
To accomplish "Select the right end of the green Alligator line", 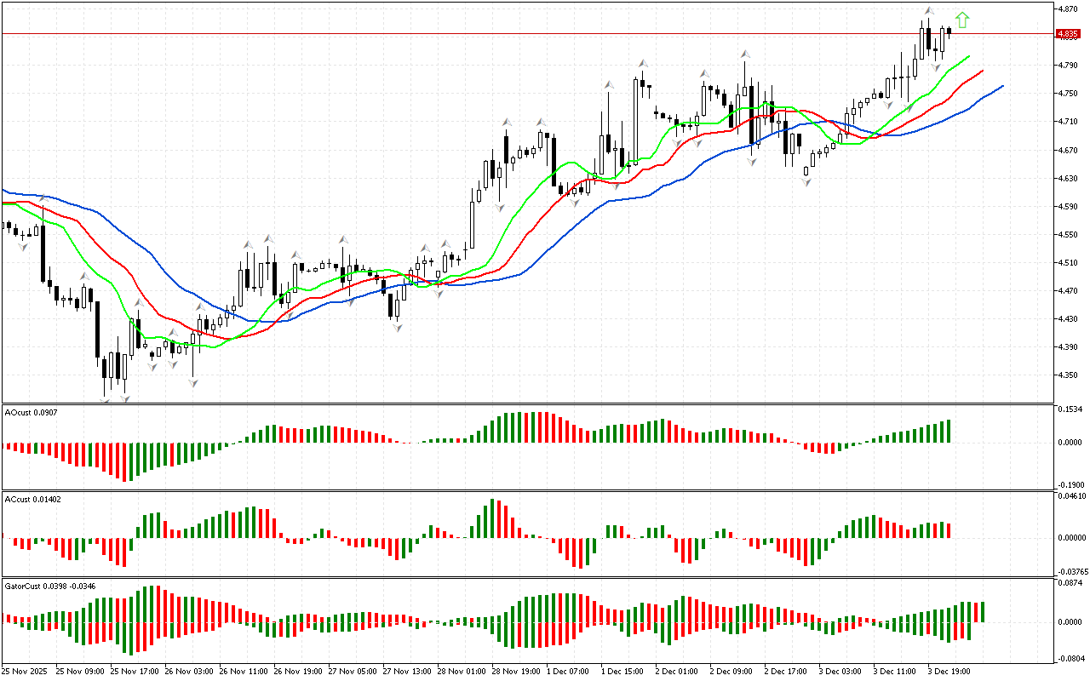I will click(x=969, y=56).
